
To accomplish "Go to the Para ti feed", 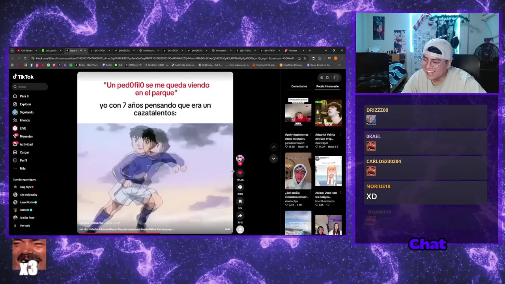I will pos(21,96).
